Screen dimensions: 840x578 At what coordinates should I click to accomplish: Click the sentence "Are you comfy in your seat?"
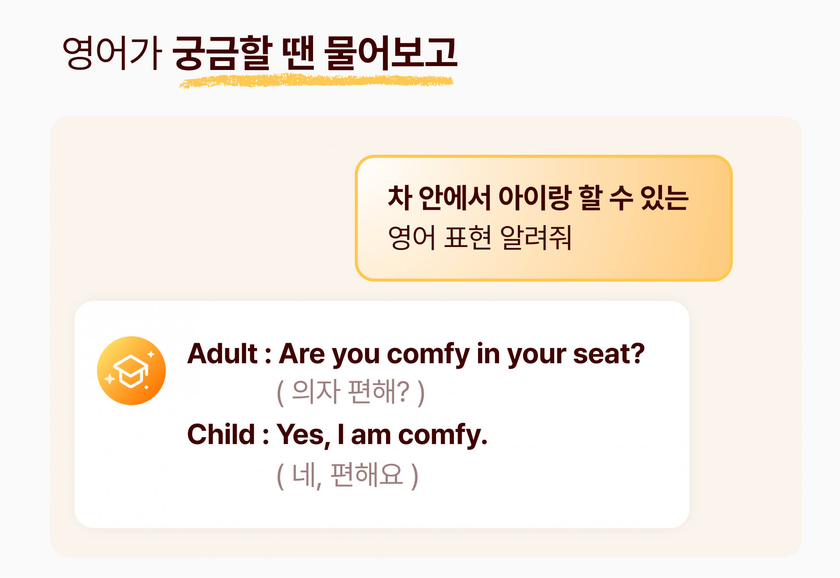462,353
